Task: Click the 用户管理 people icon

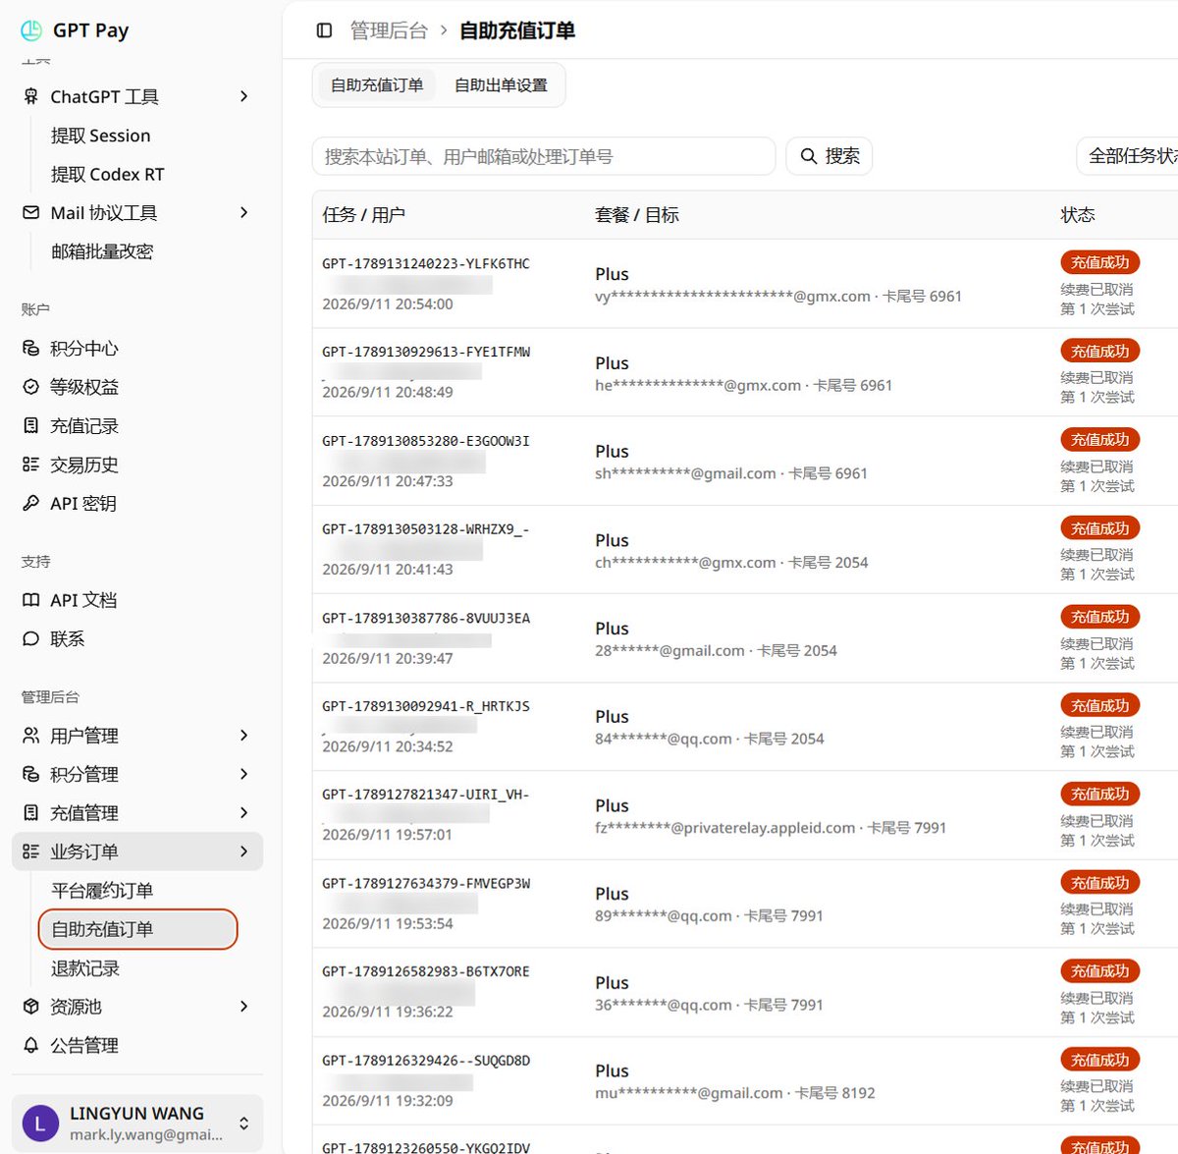Action: (31, 736)
